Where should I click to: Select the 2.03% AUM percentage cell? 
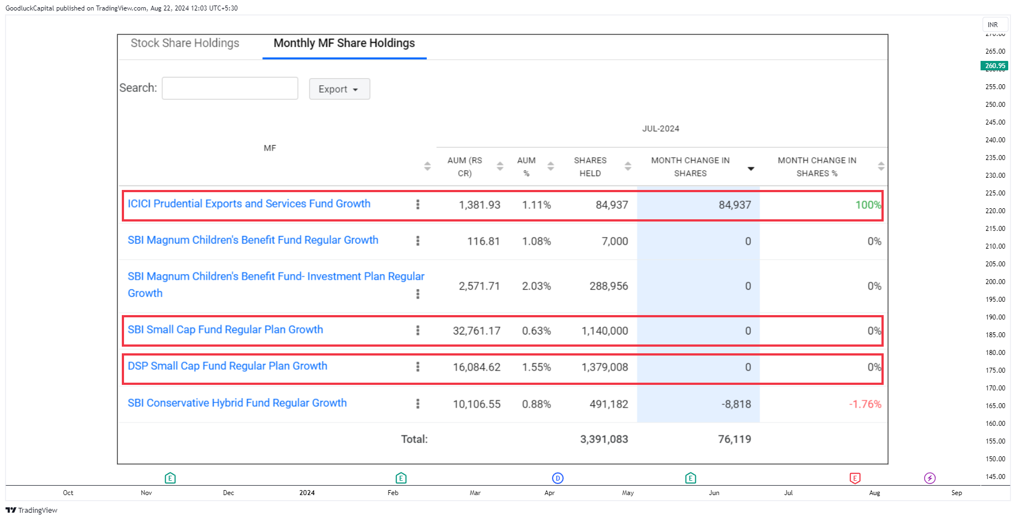tap(537, 286)
